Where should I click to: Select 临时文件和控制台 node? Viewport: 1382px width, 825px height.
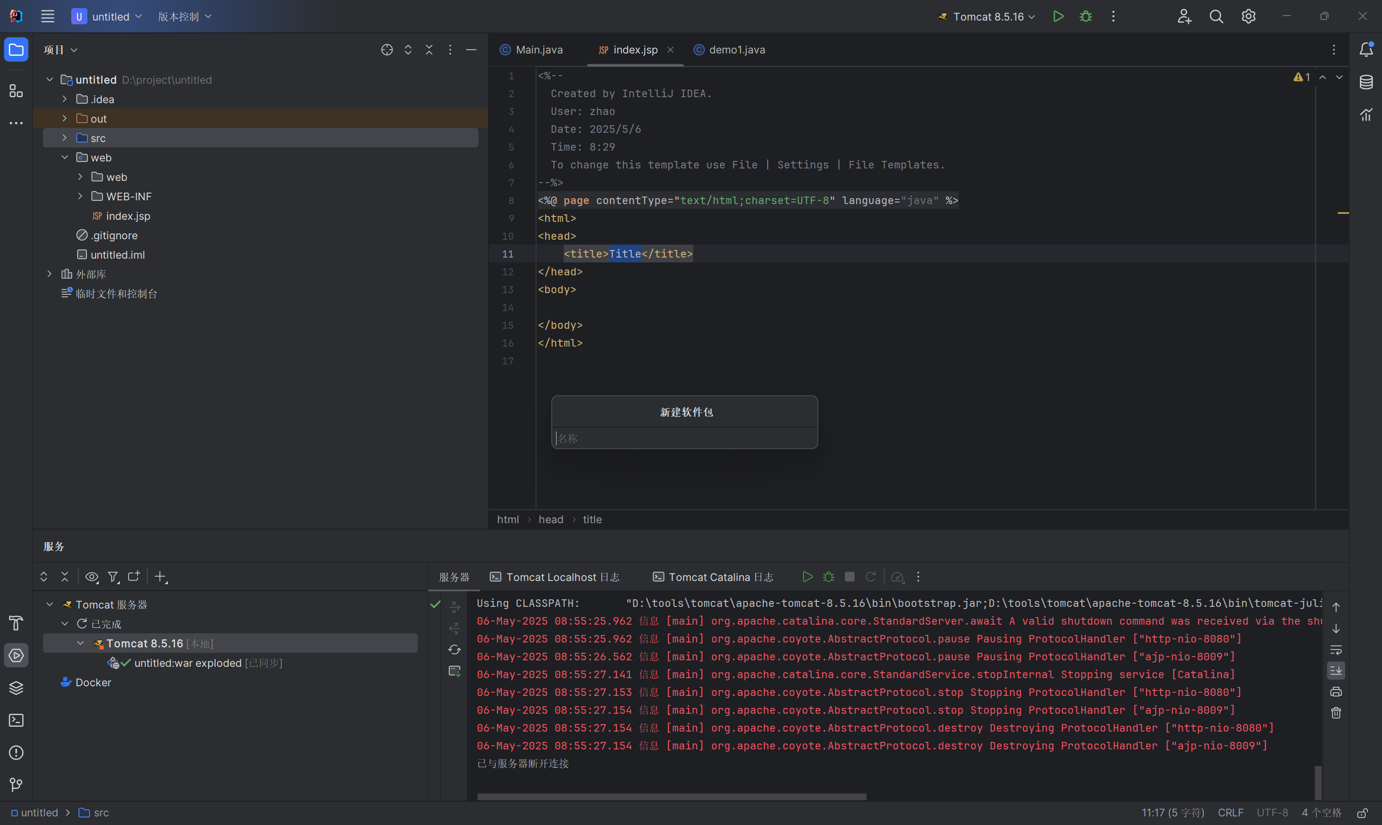pos(109,294)
